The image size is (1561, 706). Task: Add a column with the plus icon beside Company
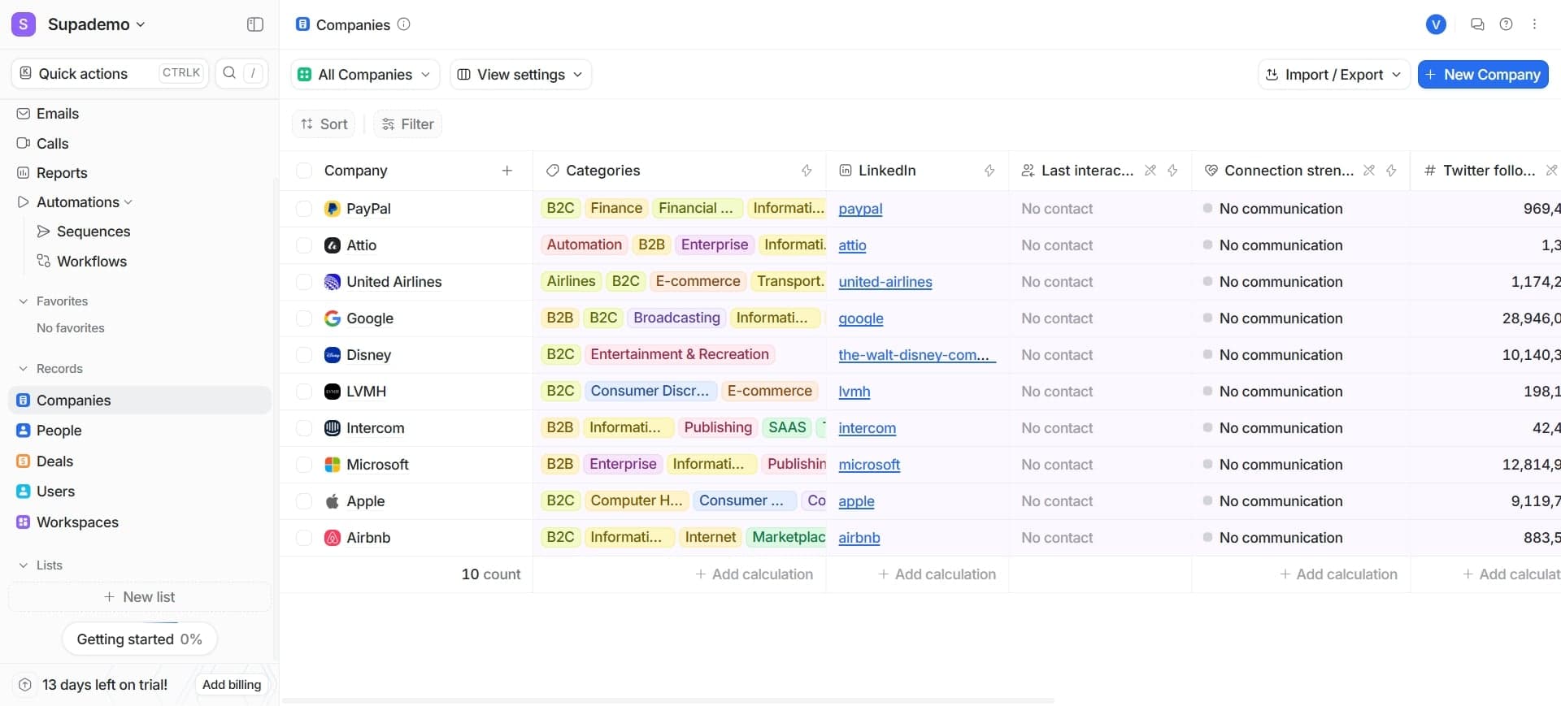point(507,171)
